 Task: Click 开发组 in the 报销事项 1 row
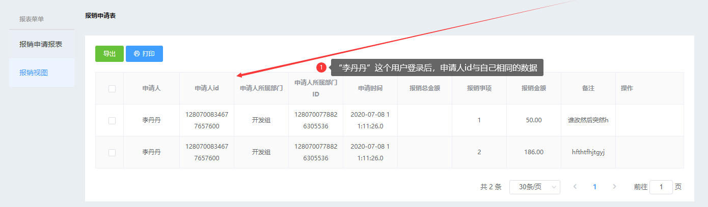point(261,120)
